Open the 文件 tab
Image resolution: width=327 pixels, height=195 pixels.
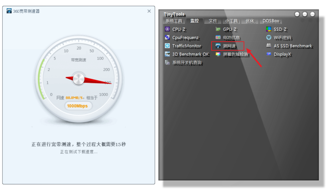(213, 21)
